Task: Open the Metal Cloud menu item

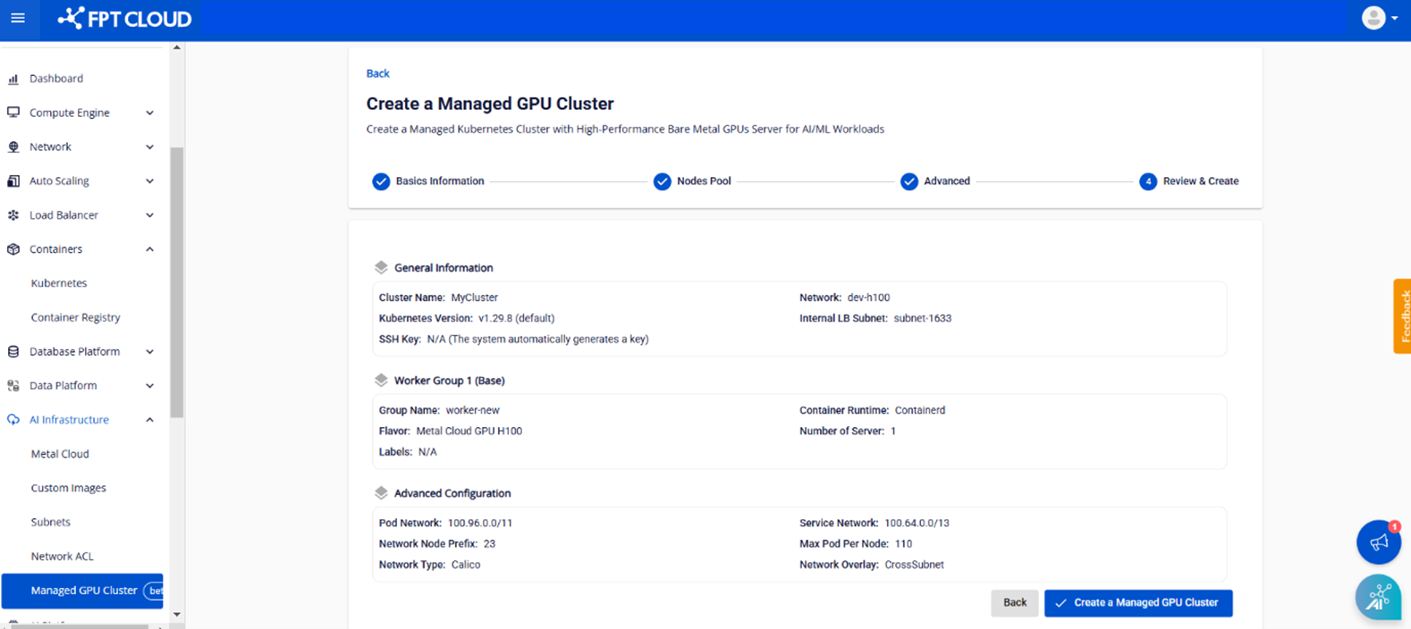Action: (x=60, y=454)
